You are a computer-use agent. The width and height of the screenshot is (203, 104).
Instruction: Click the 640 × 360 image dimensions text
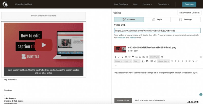[133, 51]
